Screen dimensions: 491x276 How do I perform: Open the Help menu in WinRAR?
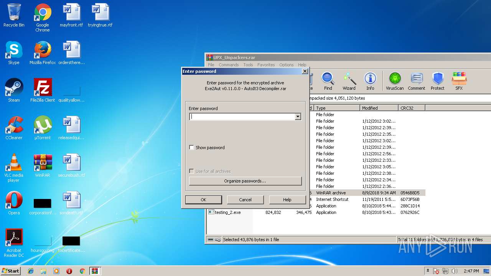(x=302, y=65)
